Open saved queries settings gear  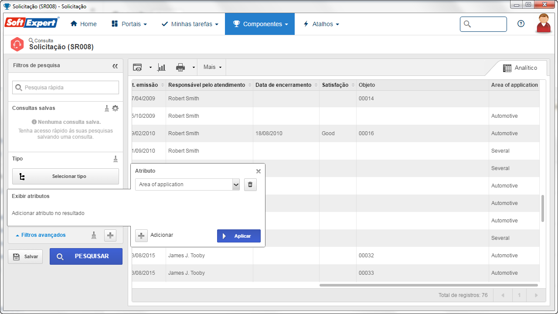[115, 108]
